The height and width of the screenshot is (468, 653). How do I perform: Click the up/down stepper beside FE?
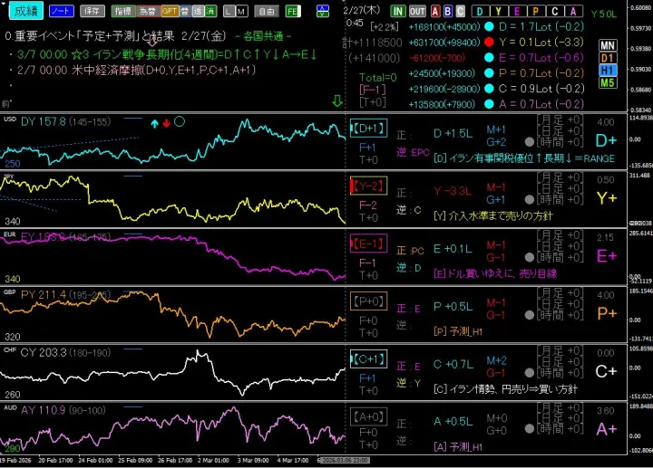click(325, 11)
